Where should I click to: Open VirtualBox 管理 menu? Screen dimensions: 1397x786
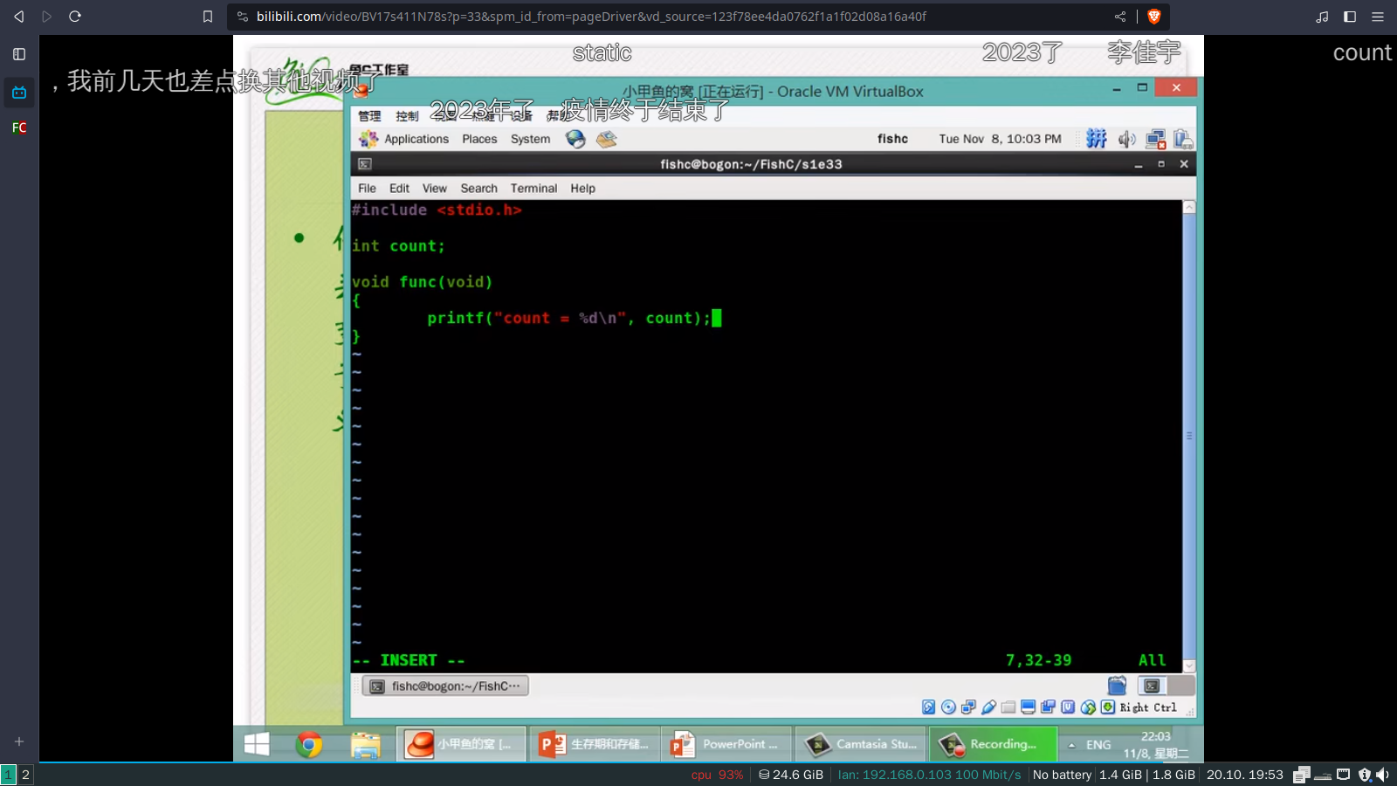coord(369,115)
